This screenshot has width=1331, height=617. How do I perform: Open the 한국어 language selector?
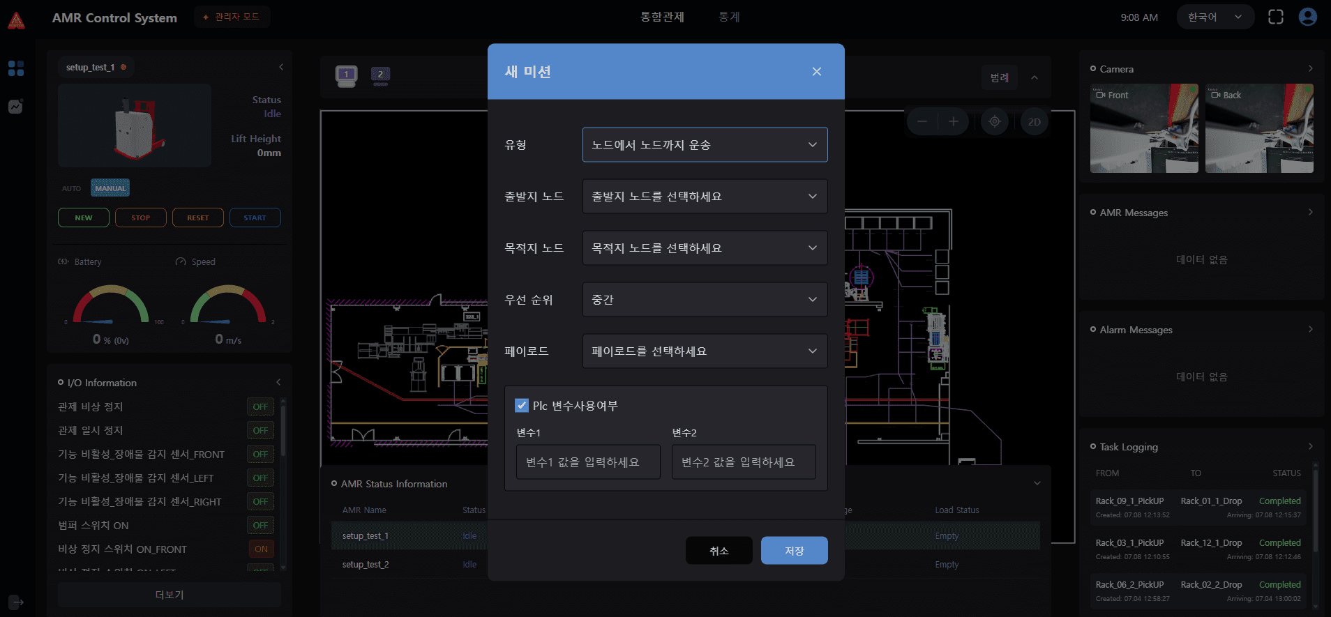click(x=1215, y=17)
